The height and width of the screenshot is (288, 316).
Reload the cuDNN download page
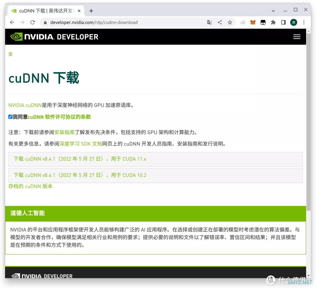tap(33, 22)
